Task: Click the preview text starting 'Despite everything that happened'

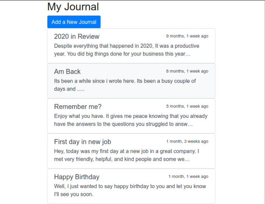Action: [x=126, y=50]
